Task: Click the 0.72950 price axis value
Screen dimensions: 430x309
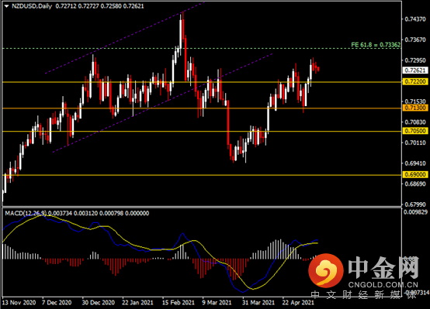Action: click(x=415, y=60)
